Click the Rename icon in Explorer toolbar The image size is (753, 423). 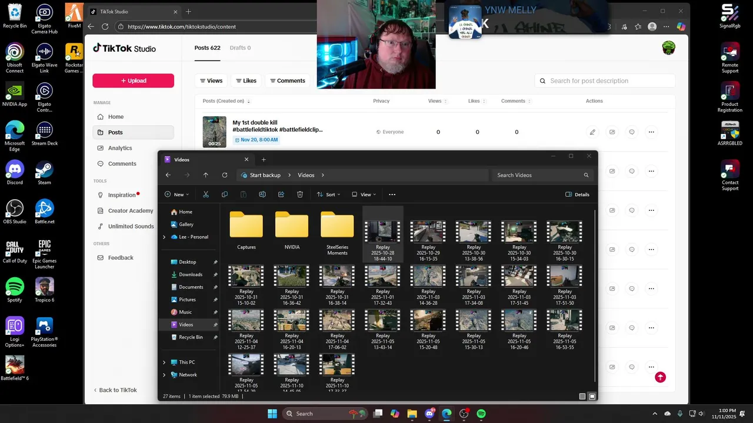[262, 194]
